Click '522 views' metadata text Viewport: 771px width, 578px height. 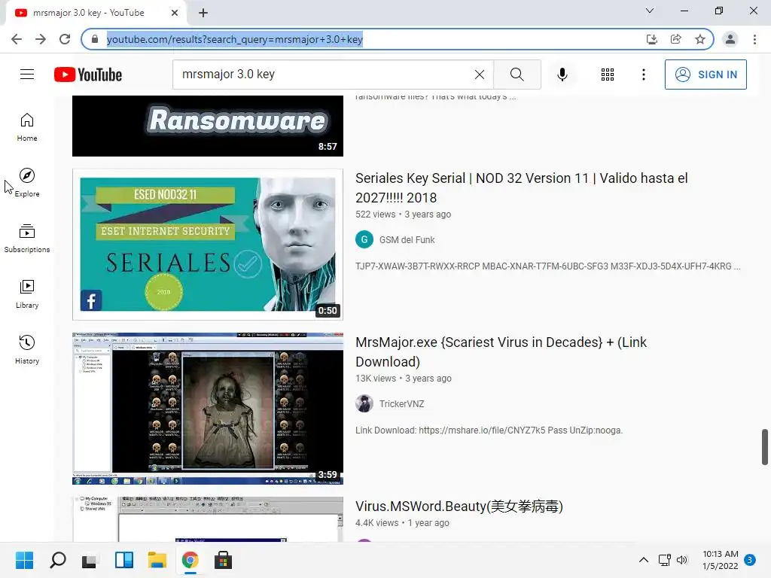[376, 214]
